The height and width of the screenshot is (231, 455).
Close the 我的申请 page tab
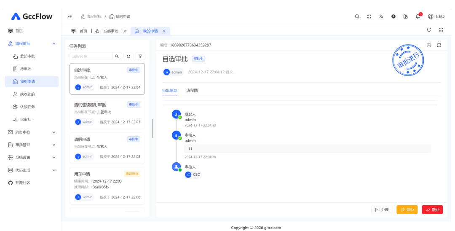point(164,31)
